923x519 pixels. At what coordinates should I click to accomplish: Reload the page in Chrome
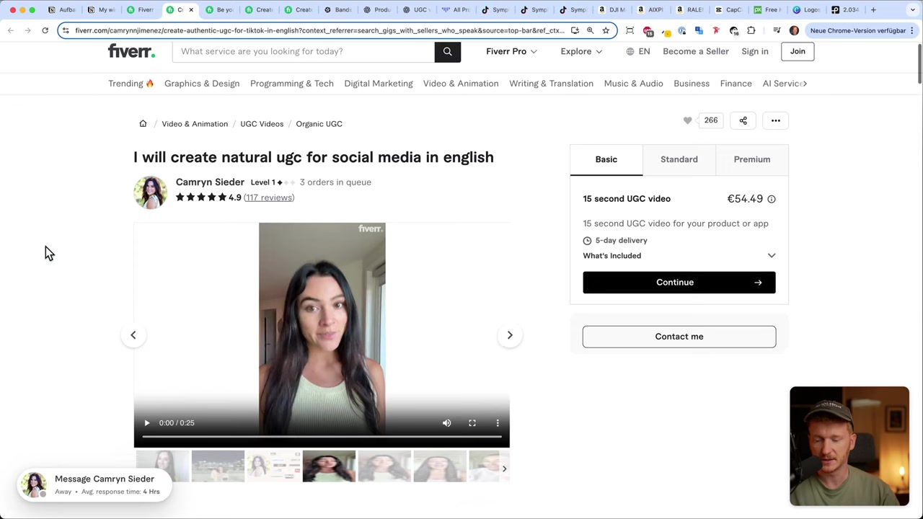click(x=45, y=30)
